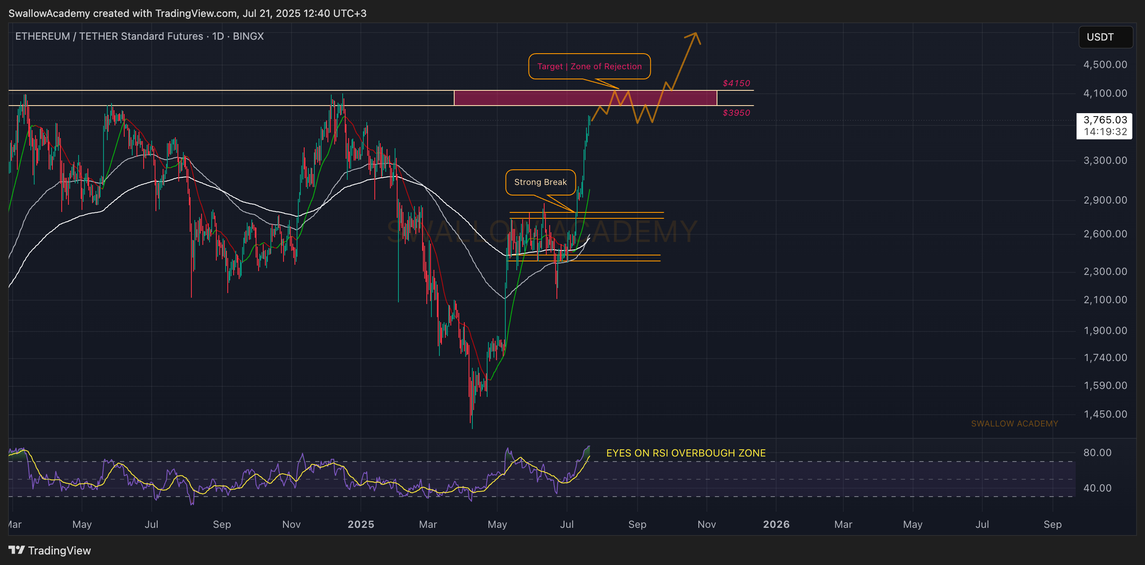Screen dimensions: 1145x565
Task: Click the 2,300.00 price axis label
Action: [1105, 272]
